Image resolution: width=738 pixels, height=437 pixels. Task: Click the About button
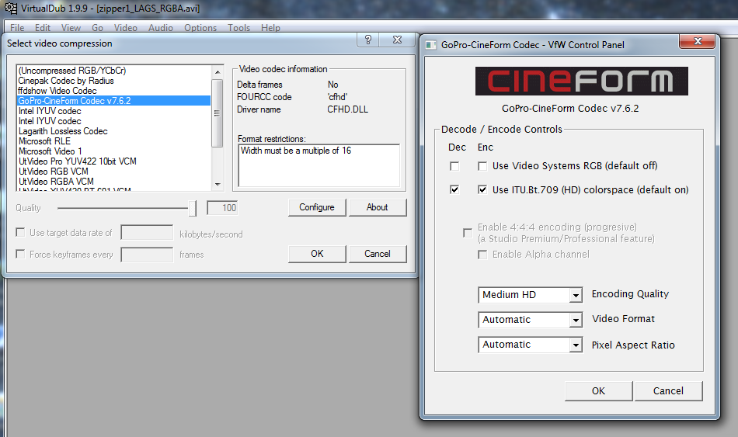click(377, 207)
